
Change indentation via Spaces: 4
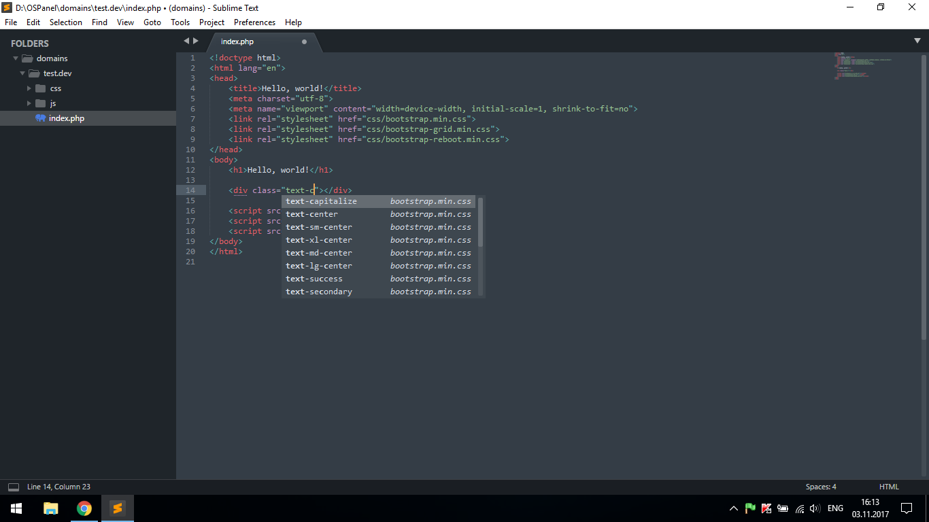click(x=821, y=487)
